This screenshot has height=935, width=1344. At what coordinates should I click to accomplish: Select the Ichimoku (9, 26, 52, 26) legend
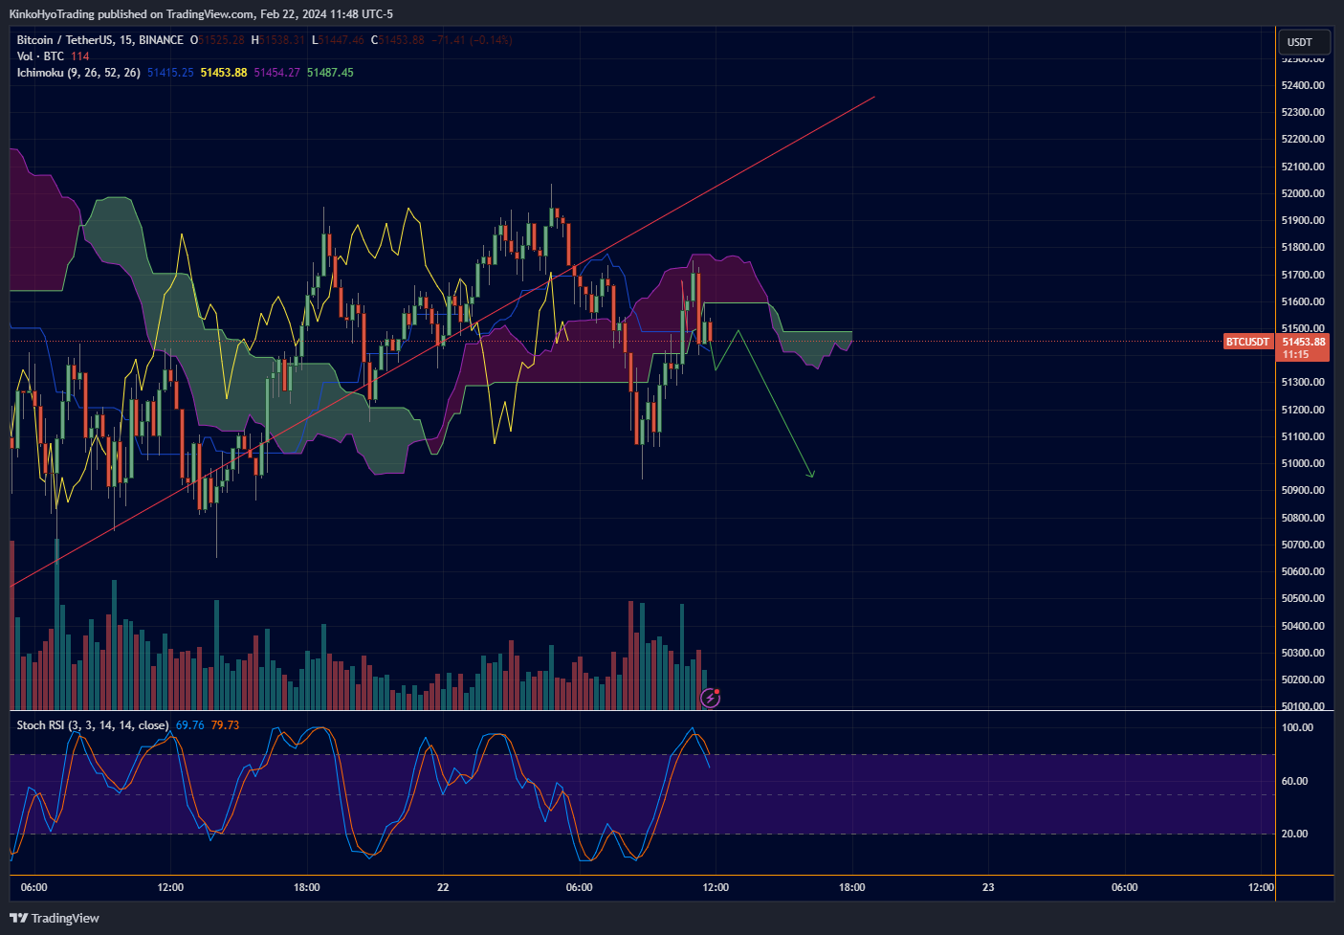point(78,73)
